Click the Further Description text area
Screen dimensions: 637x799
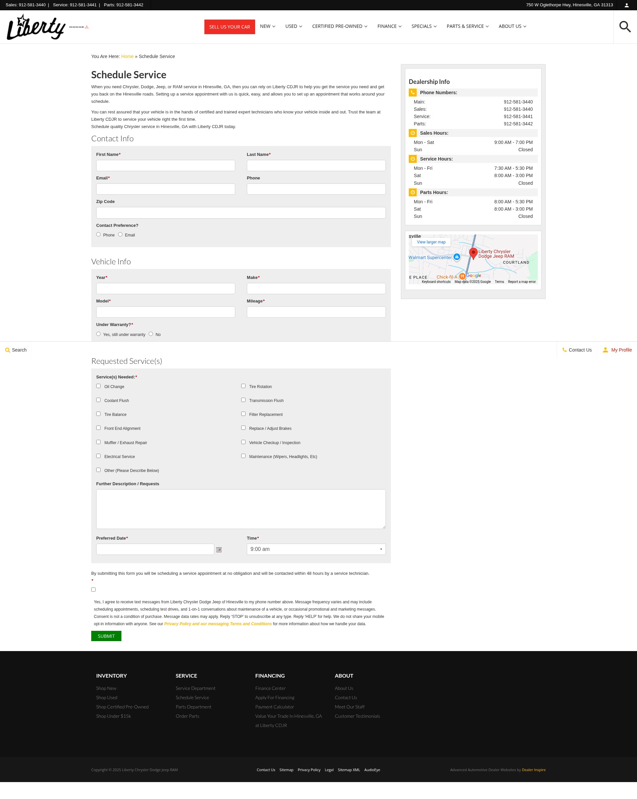click(241, 509)
